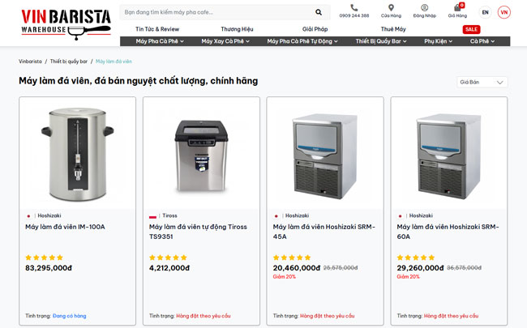The height and width of the screenshot is (328, 527).
Task: Open the Tin Tức & Review tab
Action: coord(157,29)
